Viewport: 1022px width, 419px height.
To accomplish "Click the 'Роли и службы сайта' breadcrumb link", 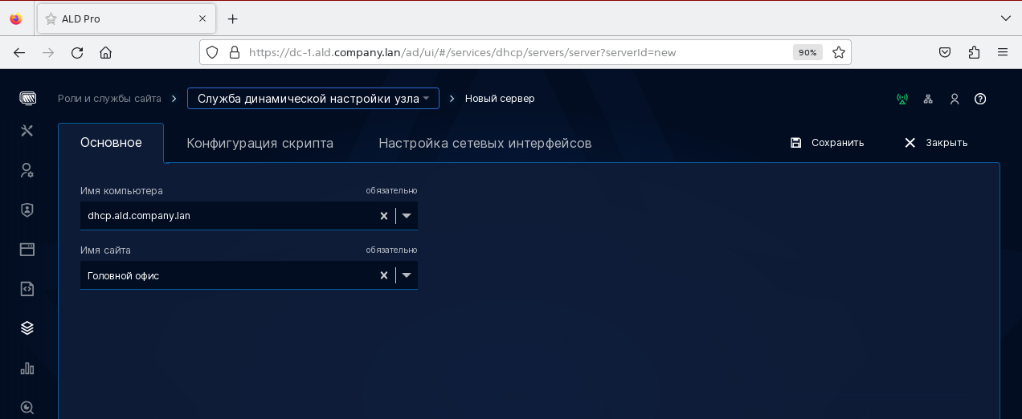I will pyautogui.click(x=109, y=99).
